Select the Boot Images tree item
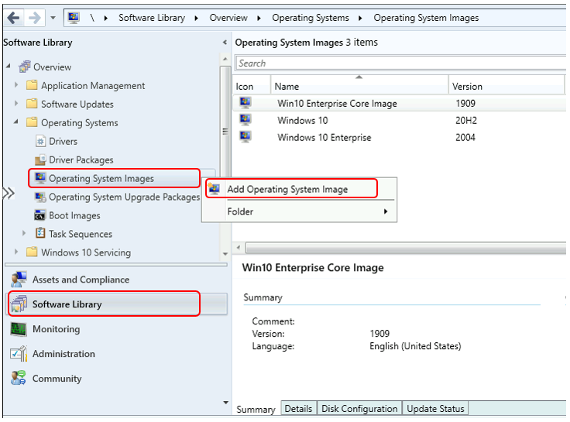 coord(74,215)
